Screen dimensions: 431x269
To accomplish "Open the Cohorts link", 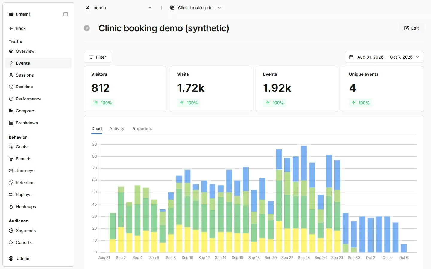I will pos(38,242).
